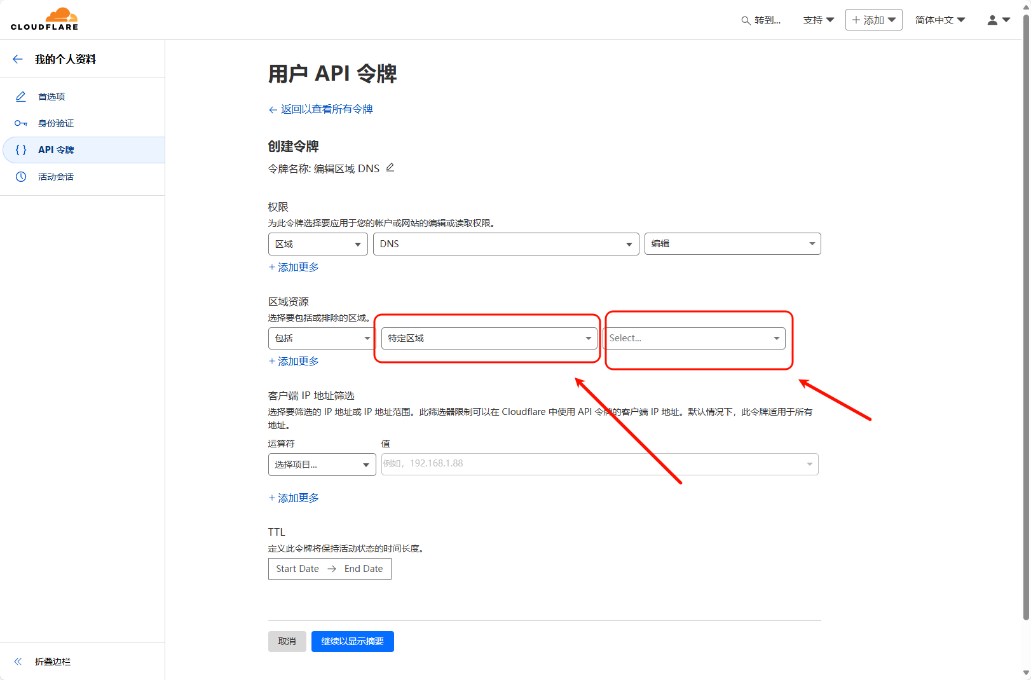Click the clock icon for 活动会话
This screenshot has width=1031, height=680.
coord(21,177)
